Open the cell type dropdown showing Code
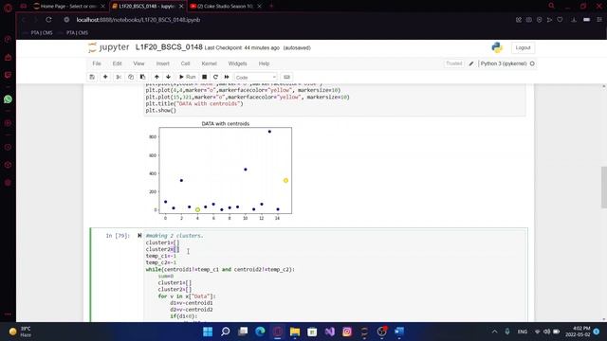607x341 pixels. (x=255, y=78)
